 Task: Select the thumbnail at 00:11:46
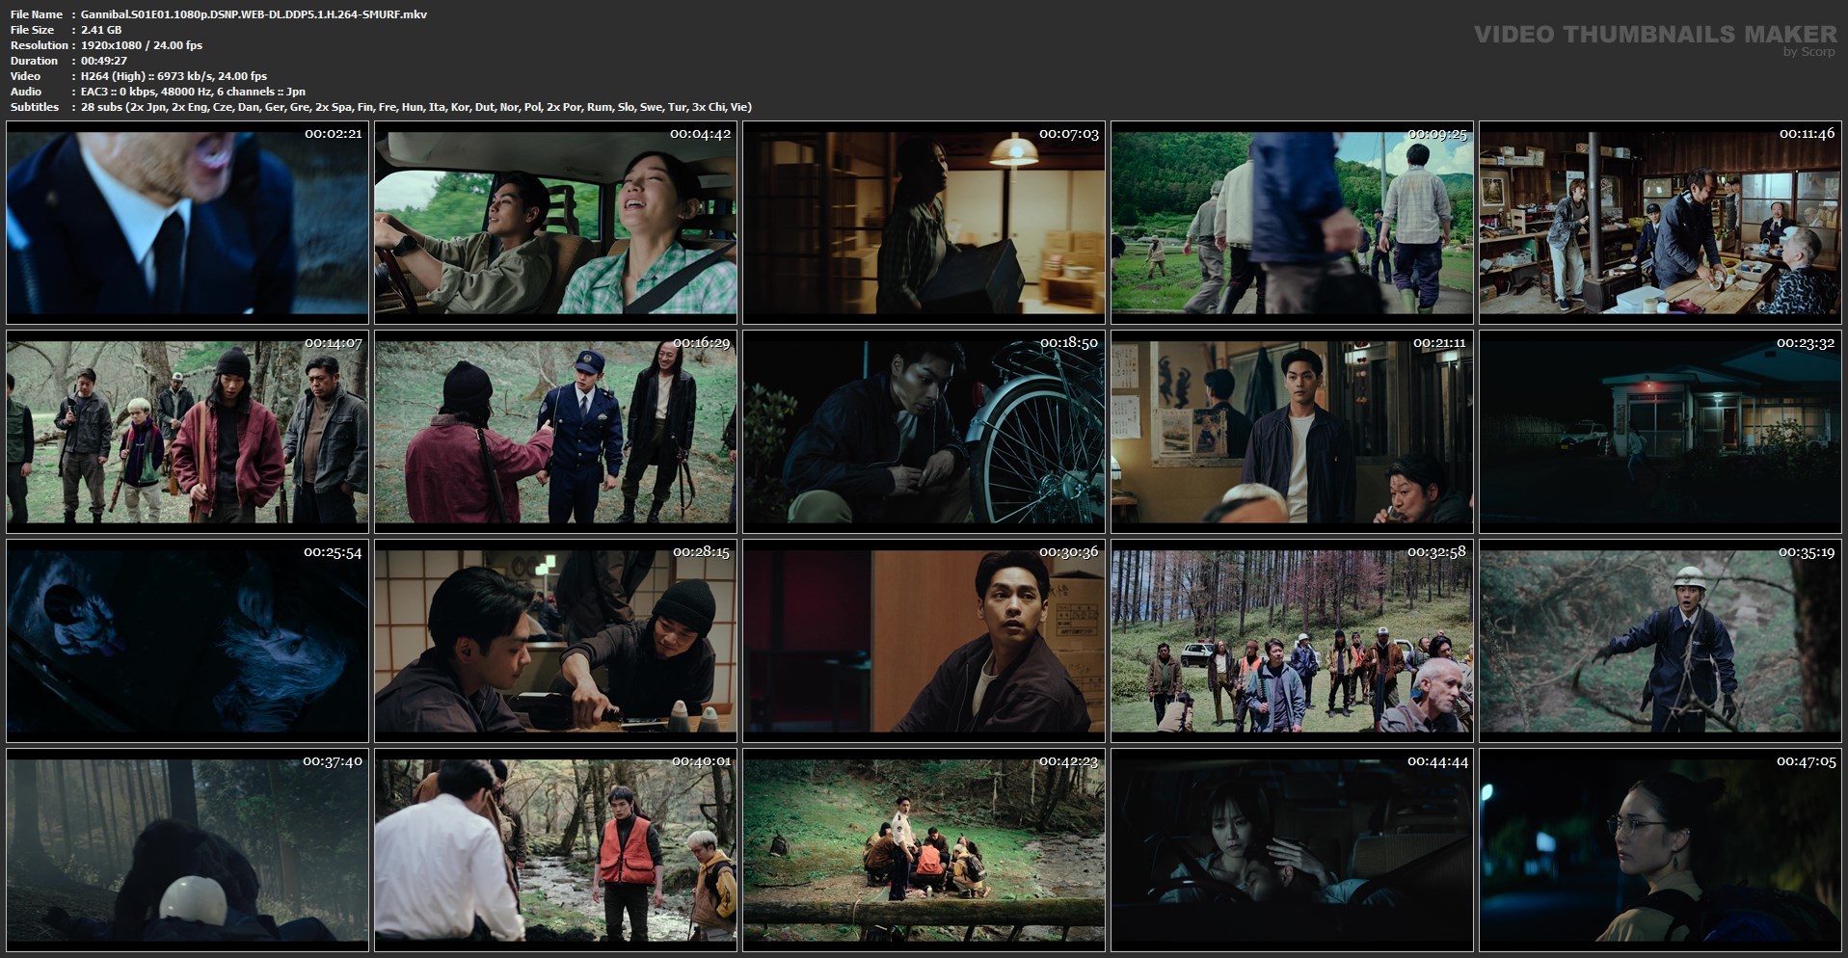(1660, 223)
